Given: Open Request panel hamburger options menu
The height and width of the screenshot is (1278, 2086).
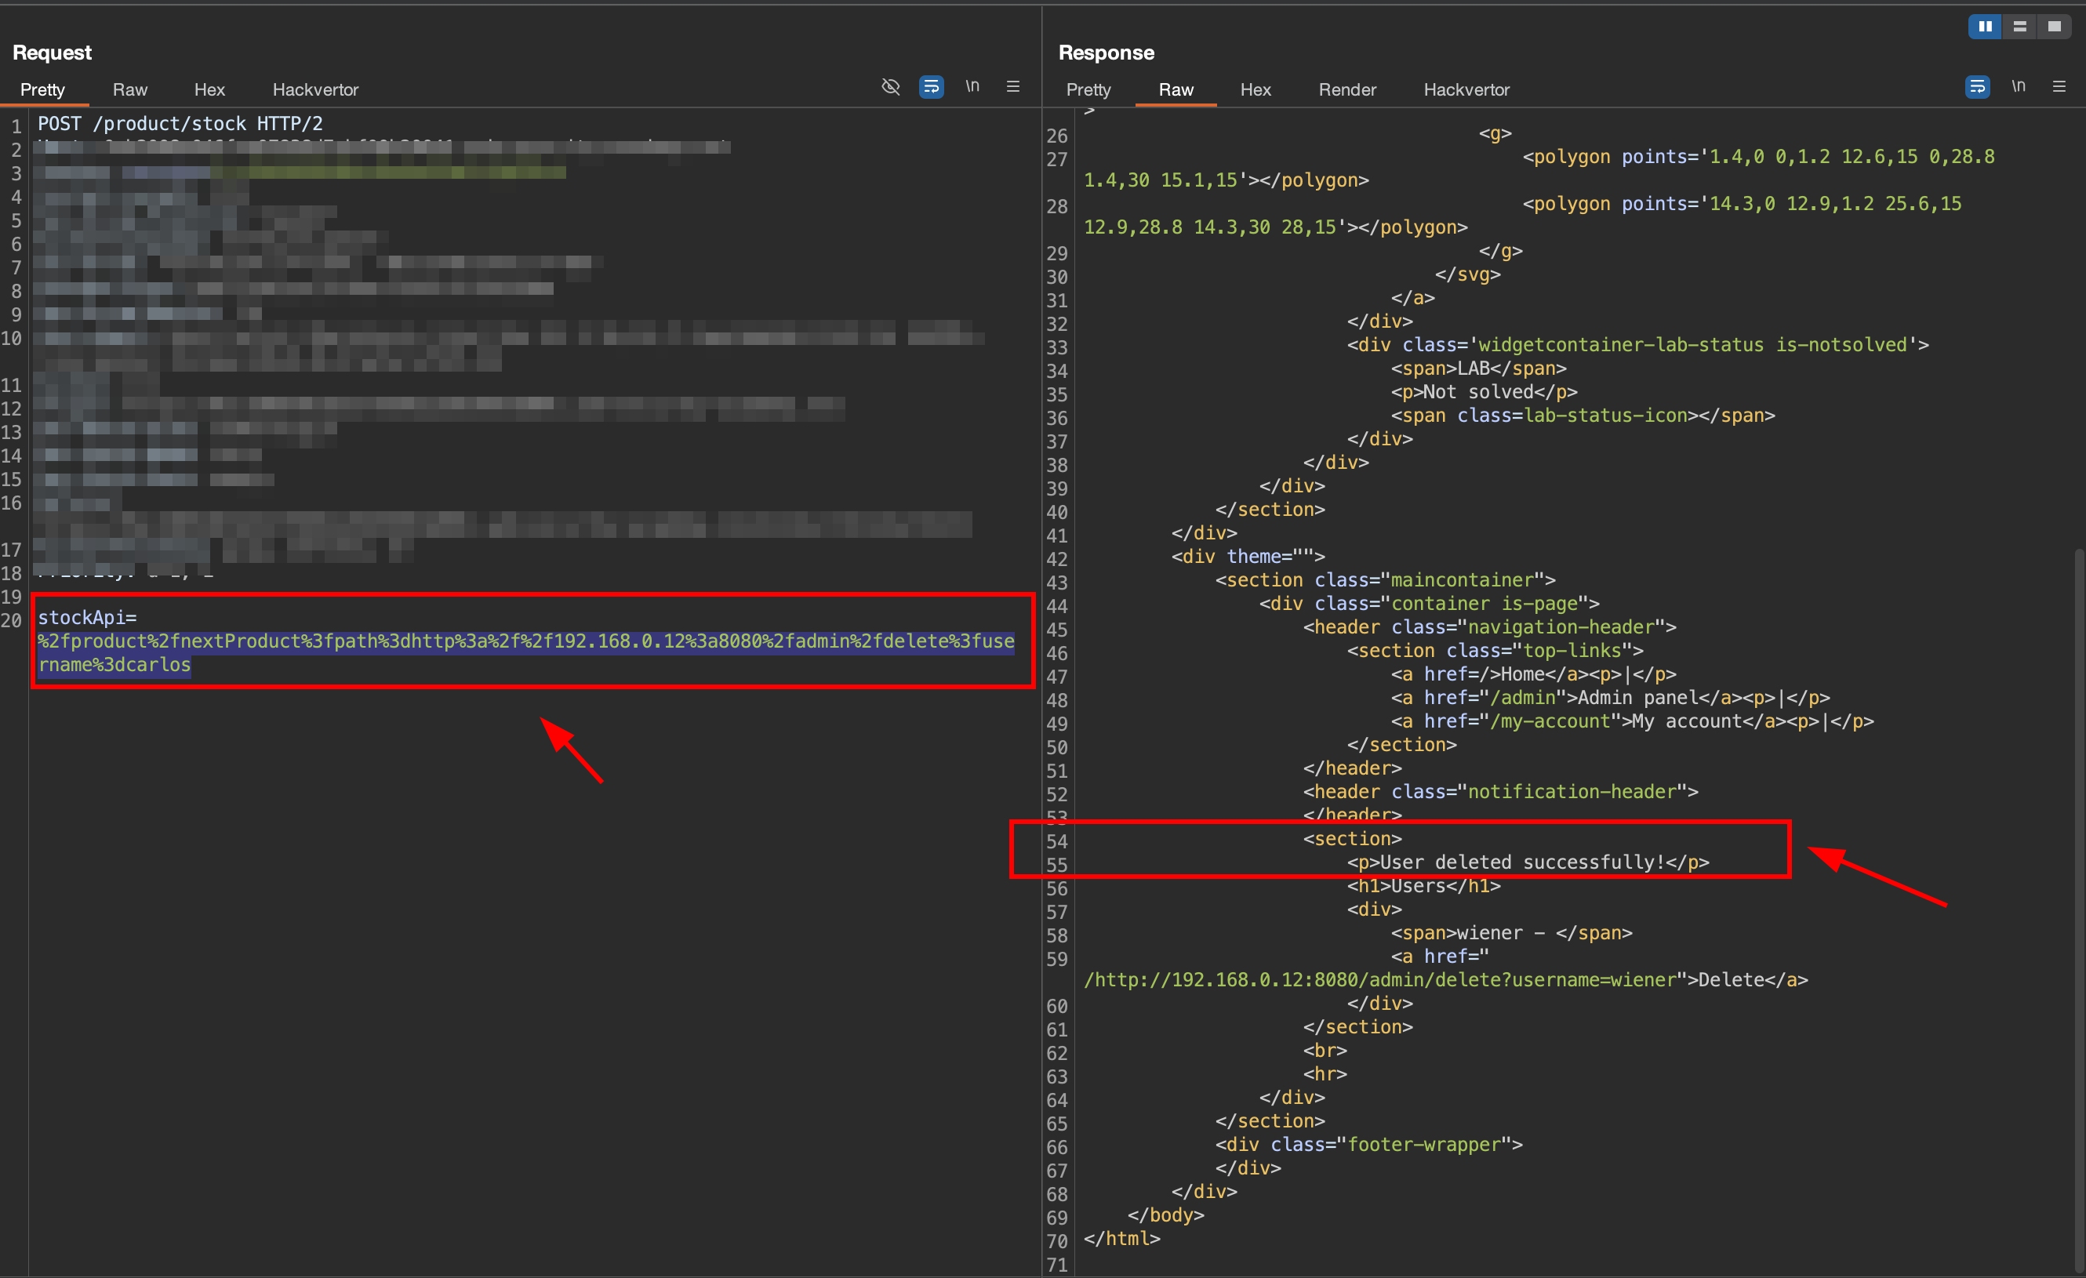Looking at the screenshot, I should click(1012, 86).
